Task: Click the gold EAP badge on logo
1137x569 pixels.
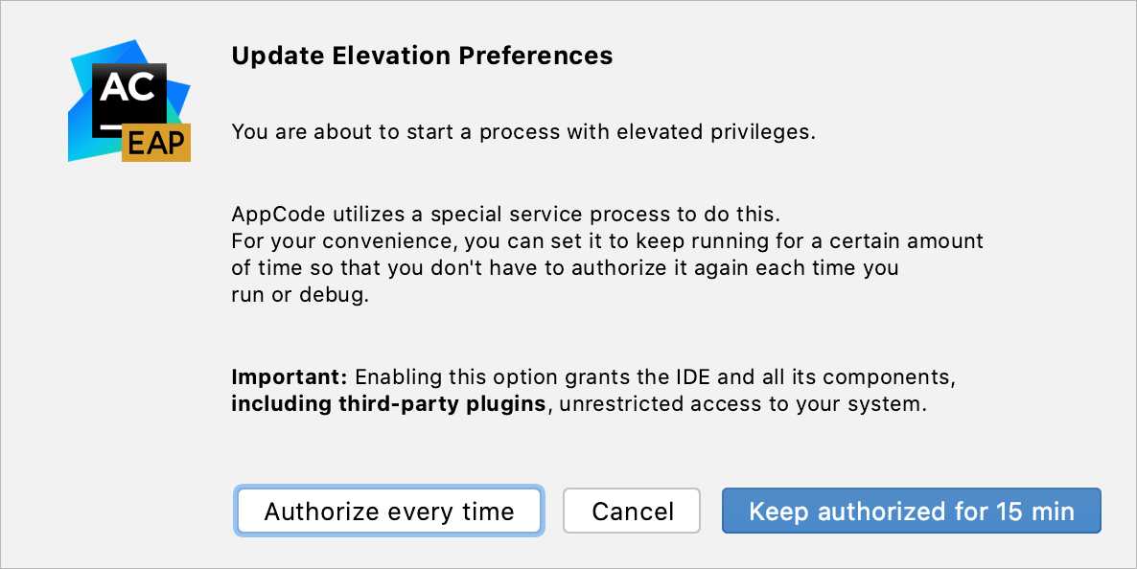Action: coord(156,142)
